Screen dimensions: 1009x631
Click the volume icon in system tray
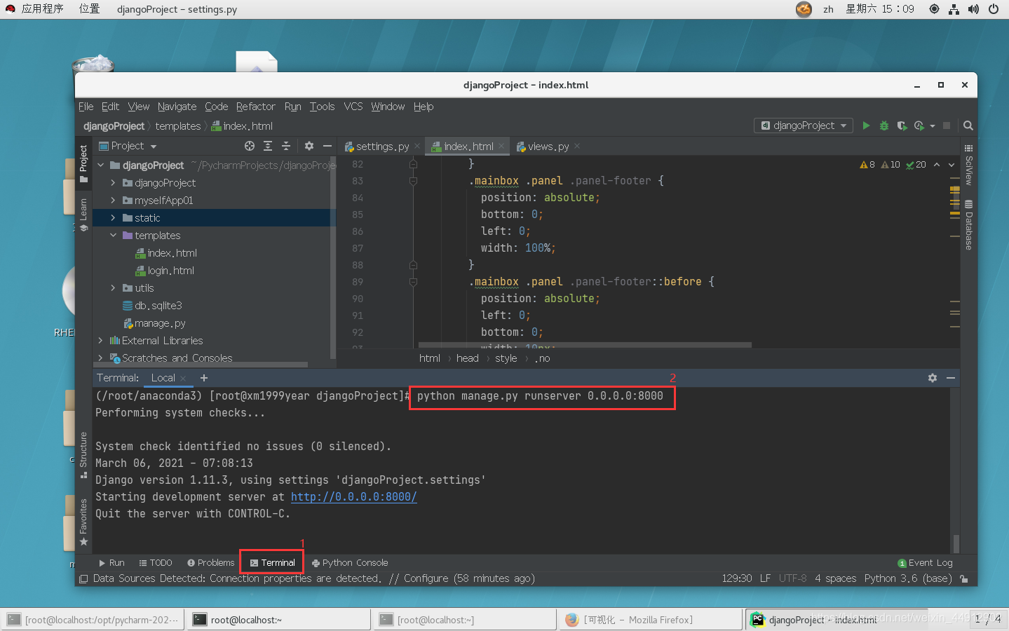coord(973,9)
